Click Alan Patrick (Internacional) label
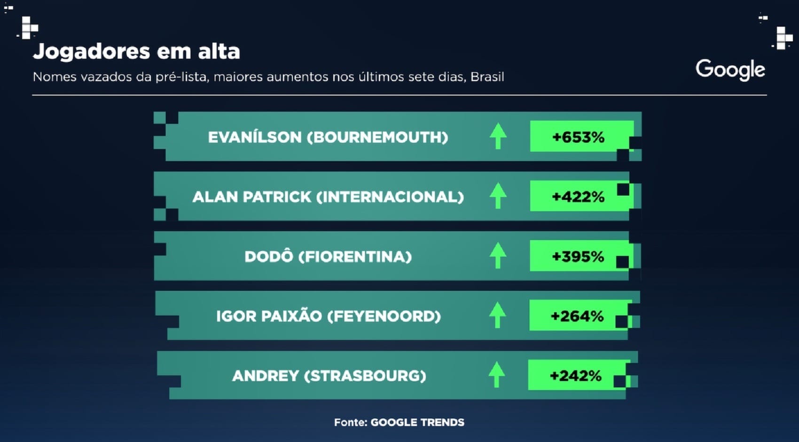 point(328,197)
